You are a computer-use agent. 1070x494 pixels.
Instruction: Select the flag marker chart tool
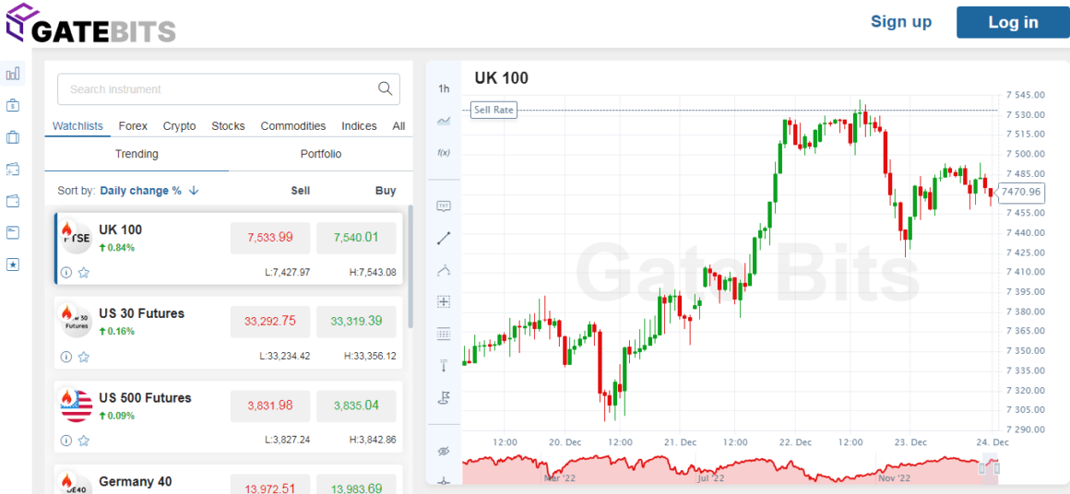(444, 397)
